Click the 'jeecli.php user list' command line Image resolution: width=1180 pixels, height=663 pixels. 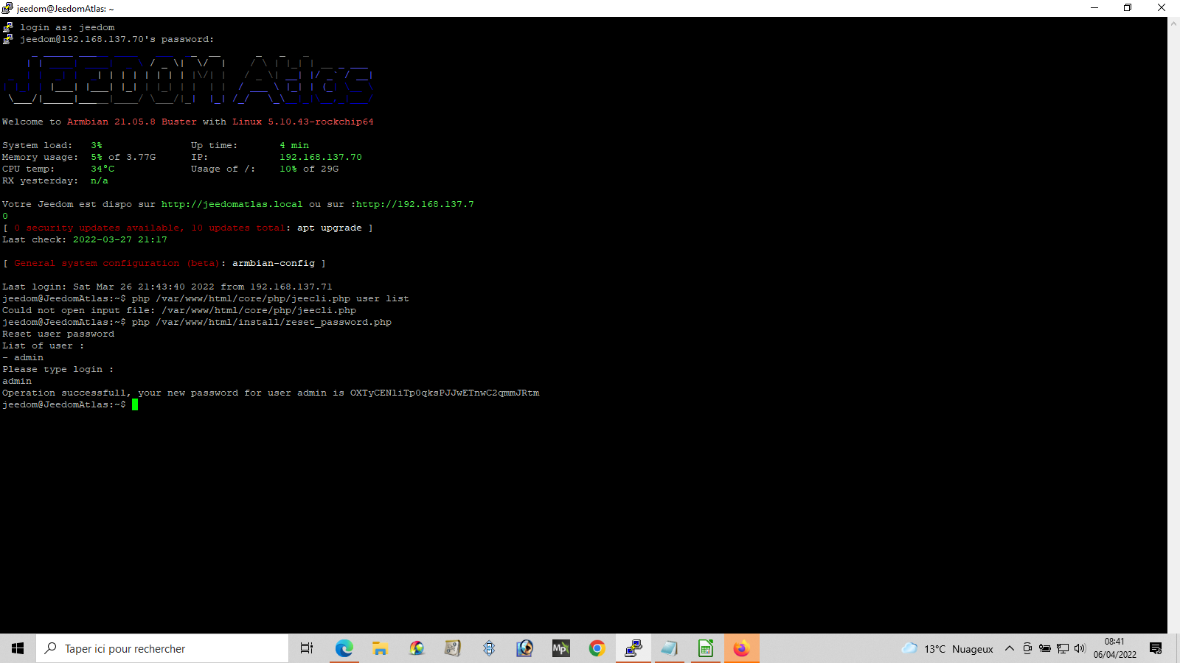click(206, 298)
